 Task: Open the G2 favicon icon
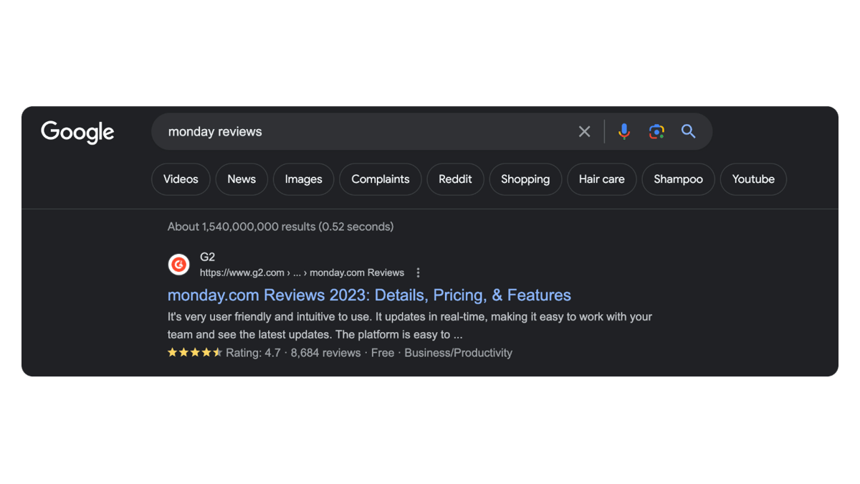(179, 265)
